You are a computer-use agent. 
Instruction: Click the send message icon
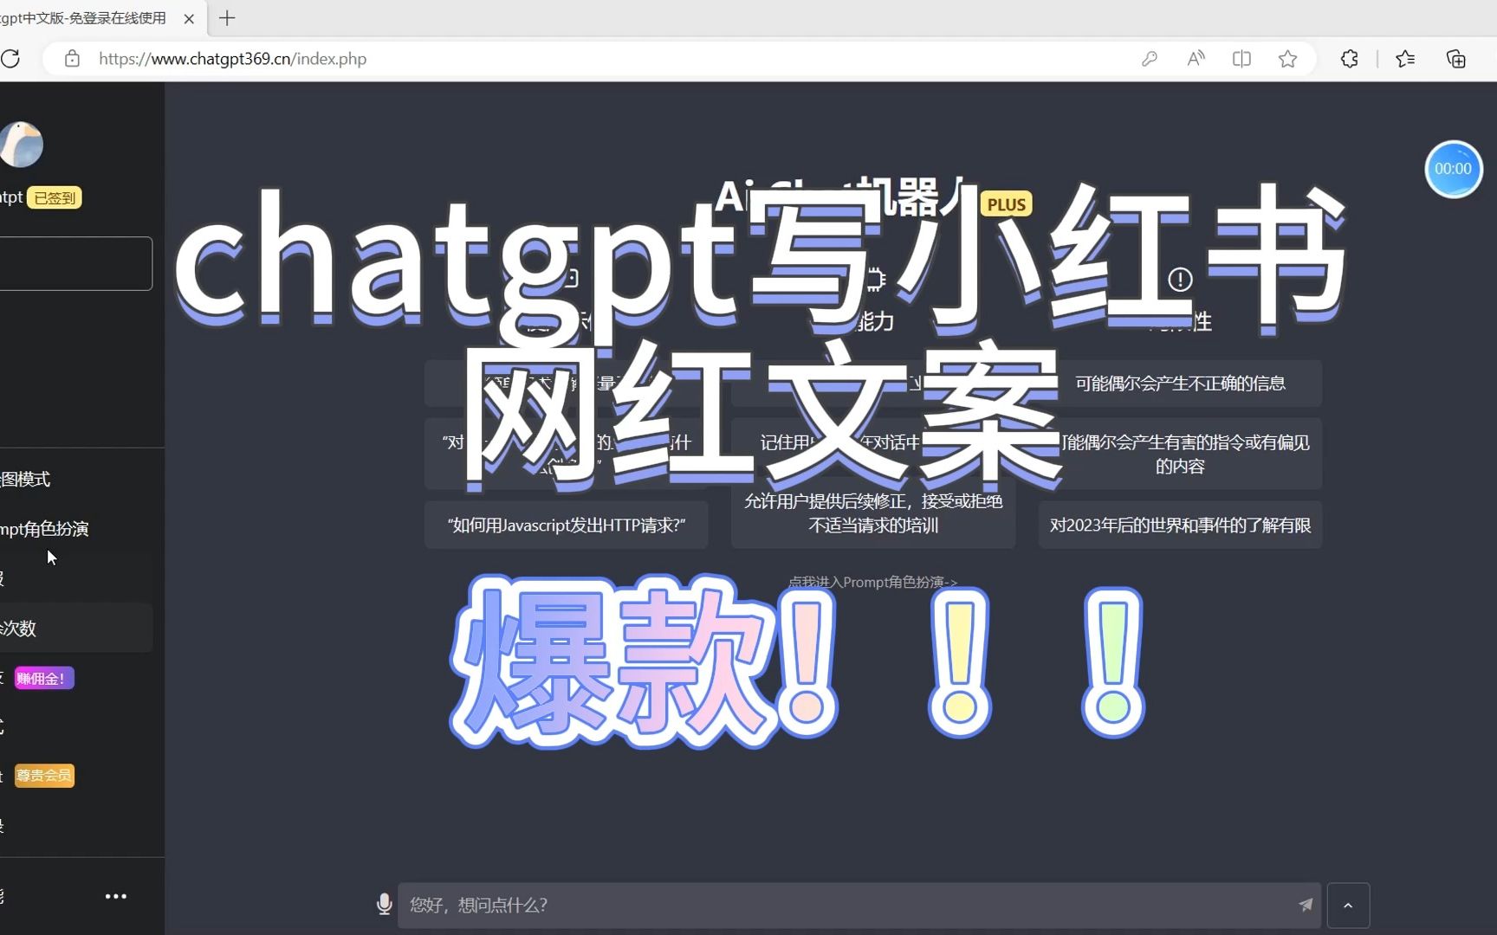coord(1305,905)
